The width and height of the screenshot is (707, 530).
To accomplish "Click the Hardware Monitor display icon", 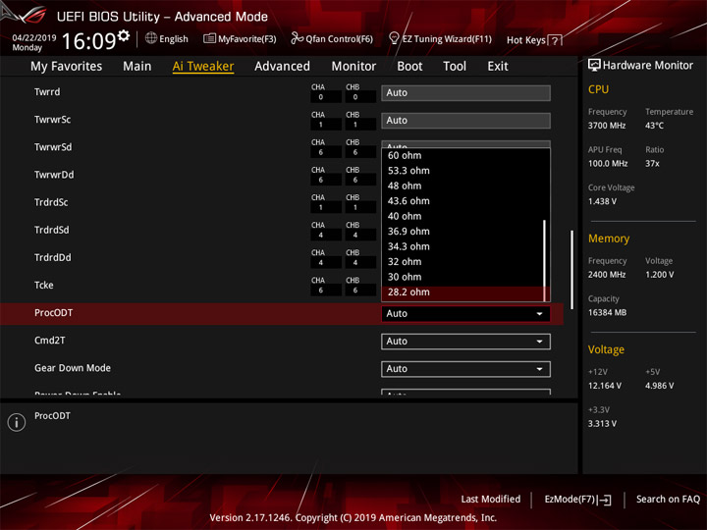I will 594,66.
